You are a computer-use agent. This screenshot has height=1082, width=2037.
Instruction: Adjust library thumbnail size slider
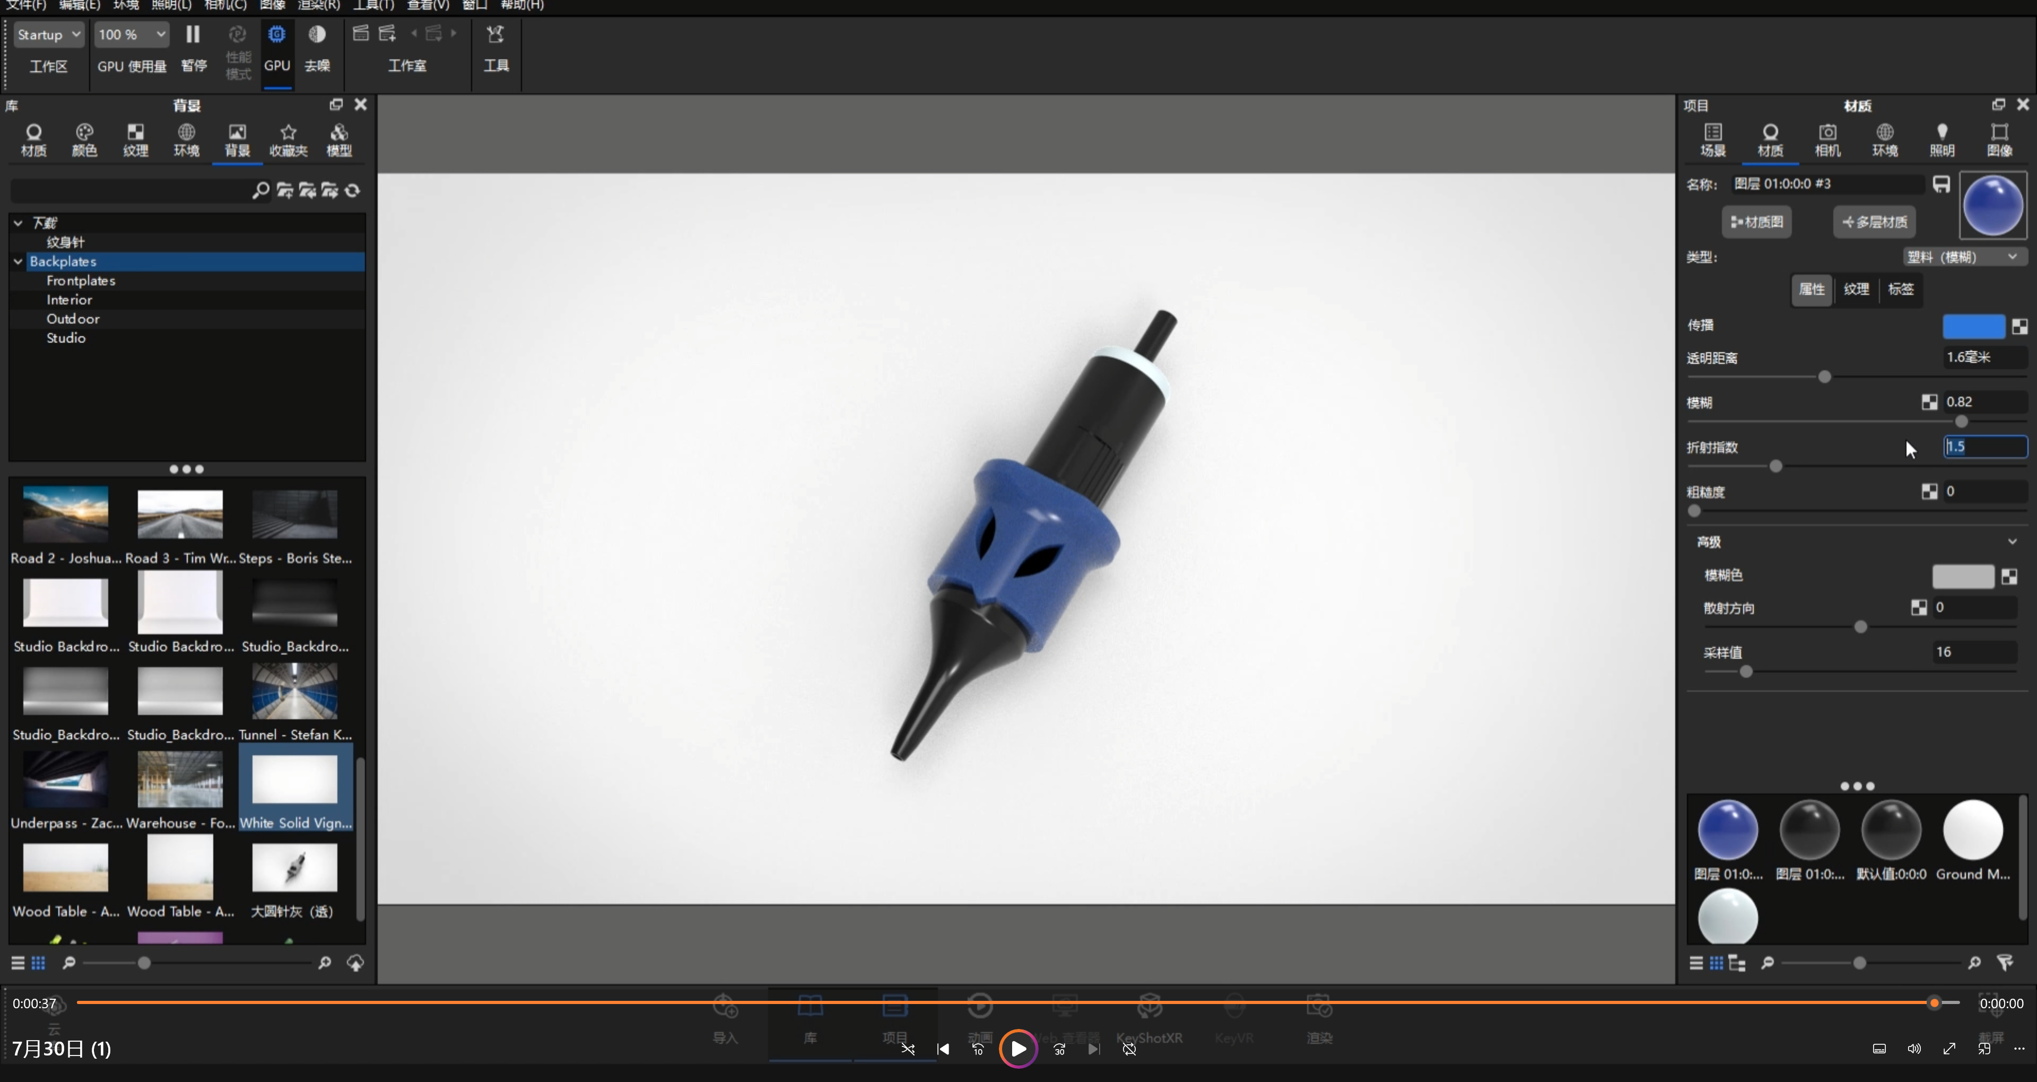pyautogui.click(x=144, y=963)
